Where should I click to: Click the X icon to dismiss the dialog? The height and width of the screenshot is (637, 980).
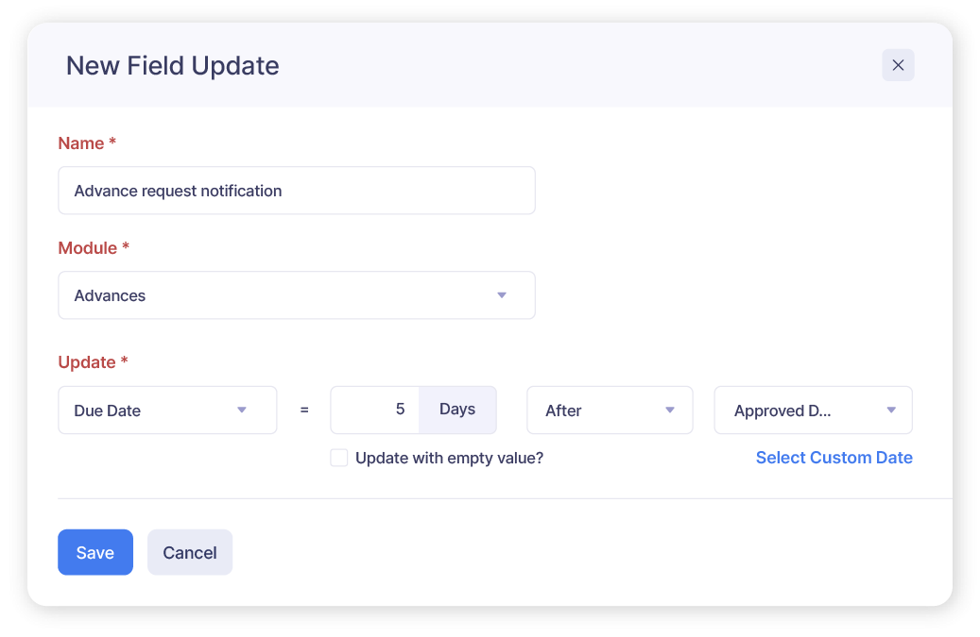tap(898, 65)
